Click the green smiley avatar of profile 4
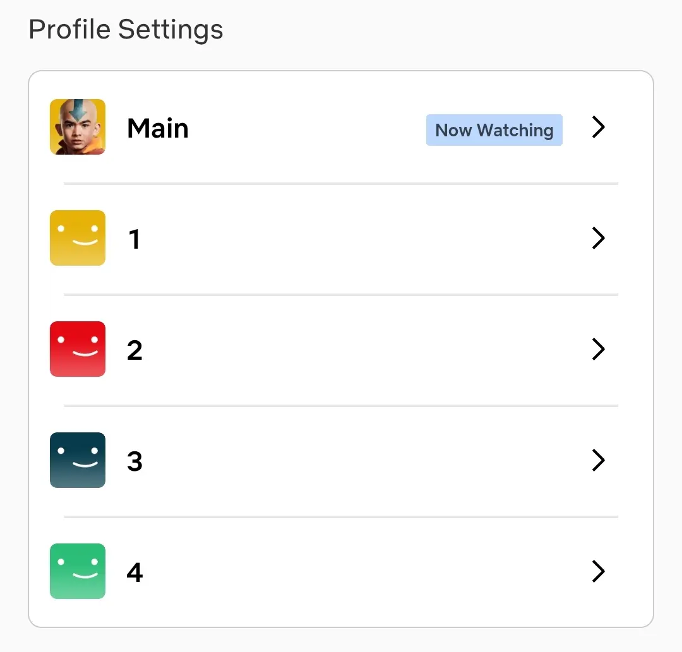Viewport: 682px width, 652px height. click(78, 571)
